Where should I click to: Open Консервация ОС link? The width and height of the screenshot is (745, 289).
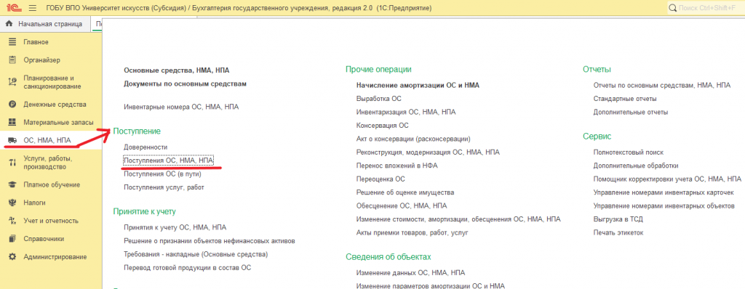pos(383,126)
